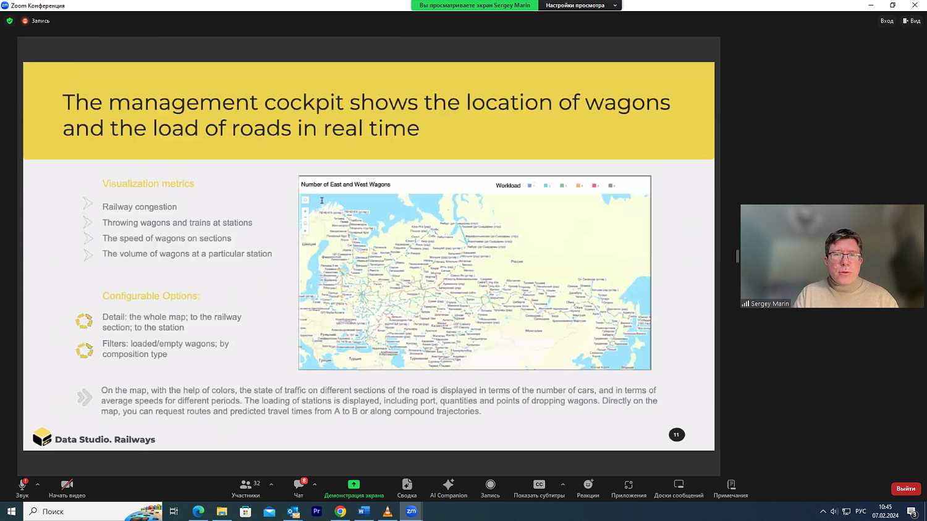Open the Mail app from taskbar
The width and height of the screenshot is (927, 521).
point(269,511)
